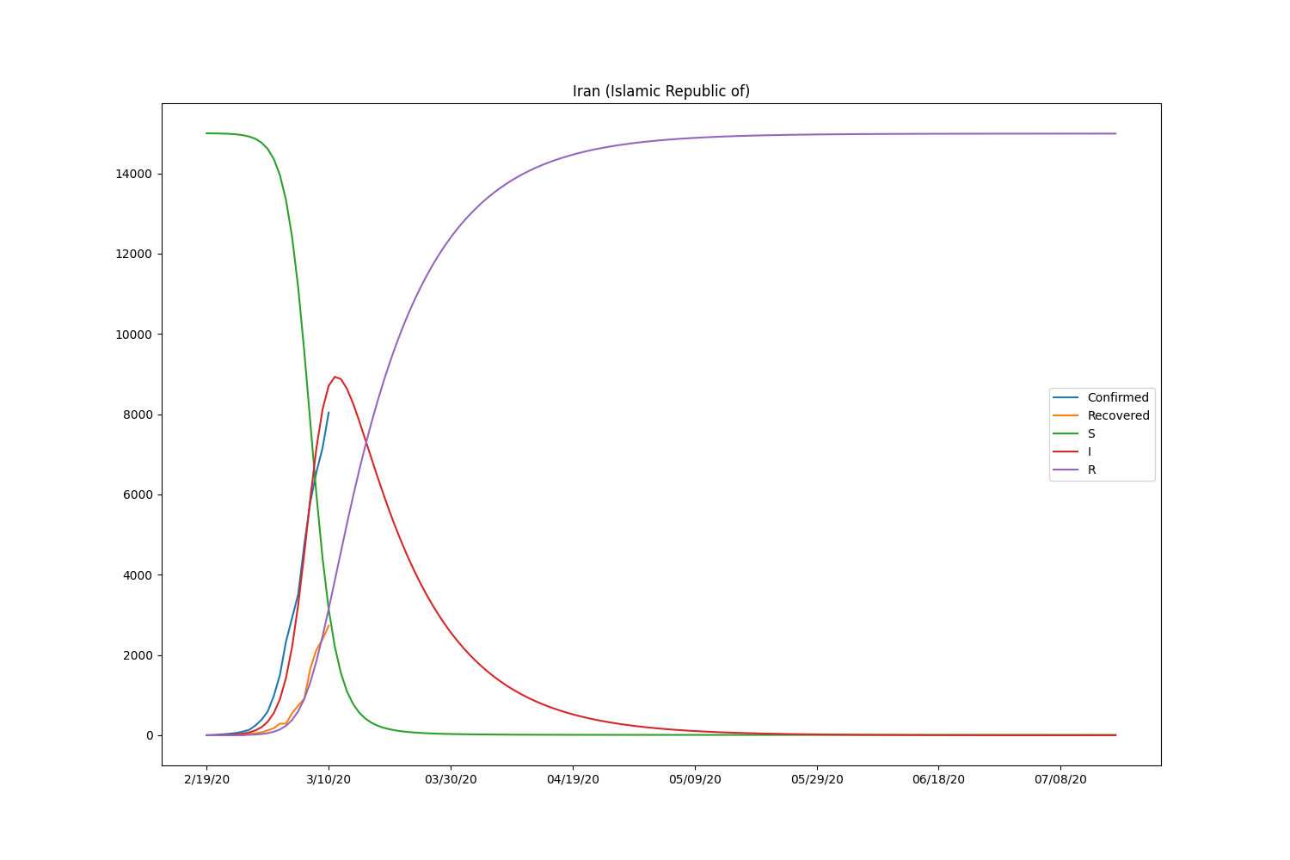Click the orange Recovered legend line sample
The image size is (1290, 860).
1066,416
